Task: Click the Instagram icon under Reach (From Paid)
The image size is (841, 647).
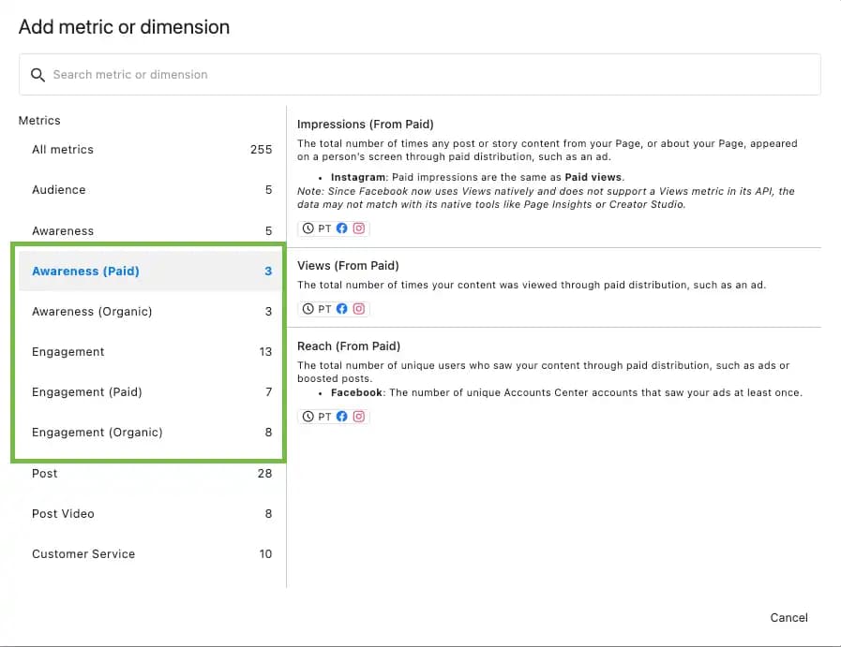Action: click(x=358, y=416)
